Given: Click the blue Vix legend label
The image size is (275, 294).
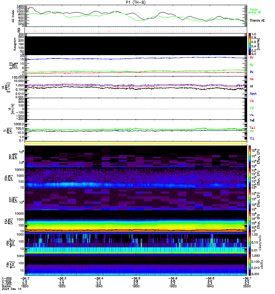Looking at the screenshot, I should click(252, 115).
